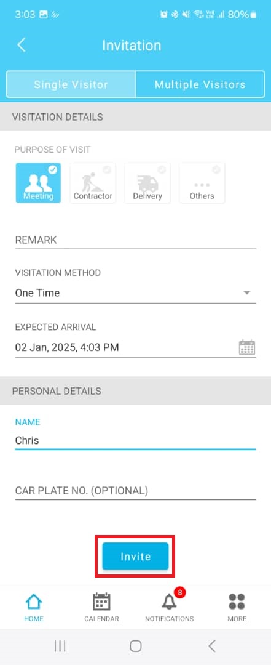Switch to the Single Visitor tab
Image resolution: width=271 pixels, height=665 pixels.
[x=71, y=84]
